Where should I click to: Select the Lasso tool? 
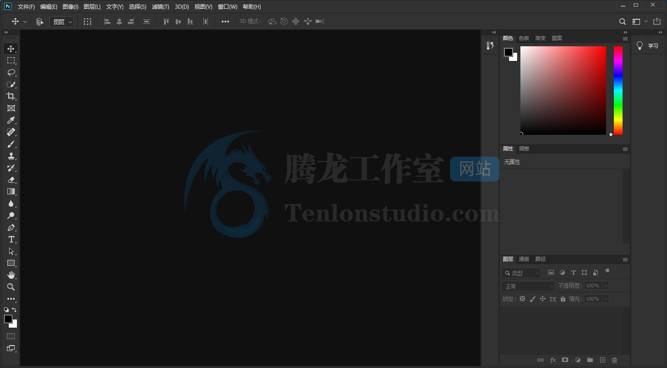pyautogui.click(x=11, y=72)
